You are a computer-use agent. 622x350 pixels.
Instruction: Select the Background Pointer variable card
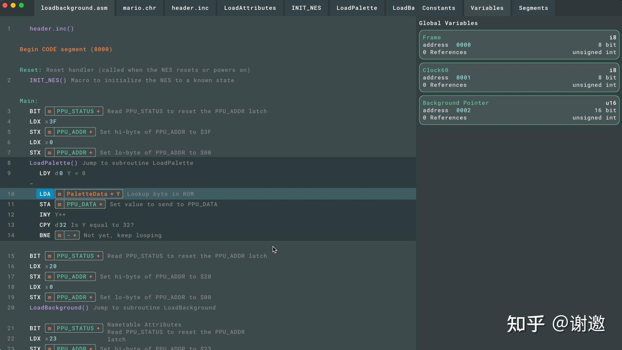point(519,110)
